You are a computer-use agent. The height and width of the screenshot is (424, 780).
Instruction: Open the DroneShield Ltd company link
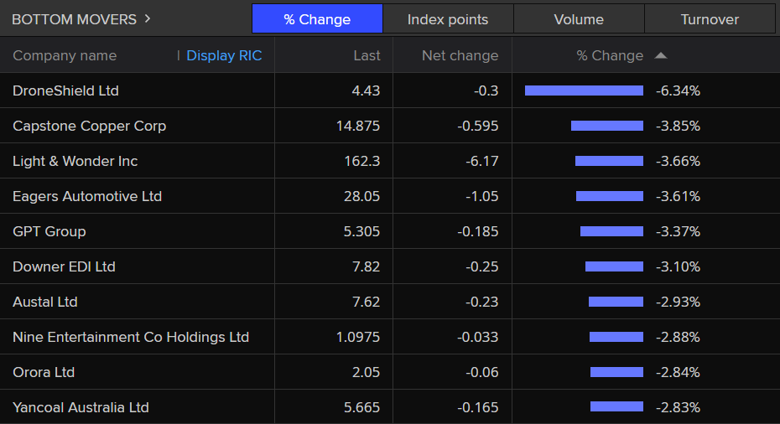[65, 90]
